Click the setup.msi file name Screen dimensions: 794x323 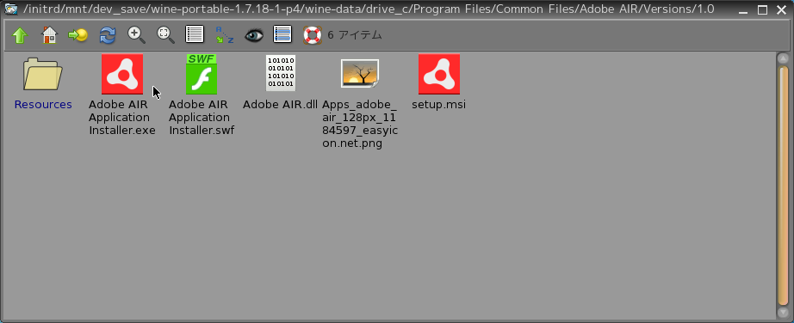(438, 105)
